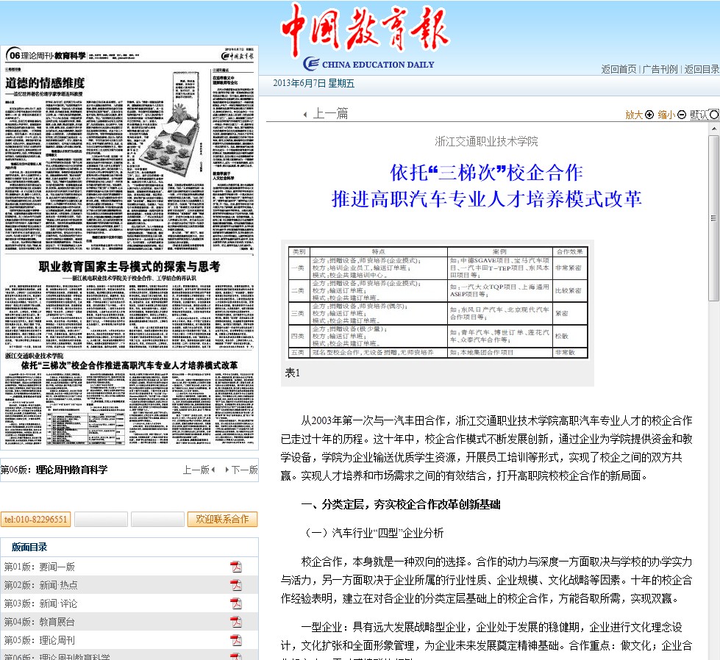Open PDF icon for 第04版 教育展台
The width and height of the screenshot is (720, 660).
[236, 622]
